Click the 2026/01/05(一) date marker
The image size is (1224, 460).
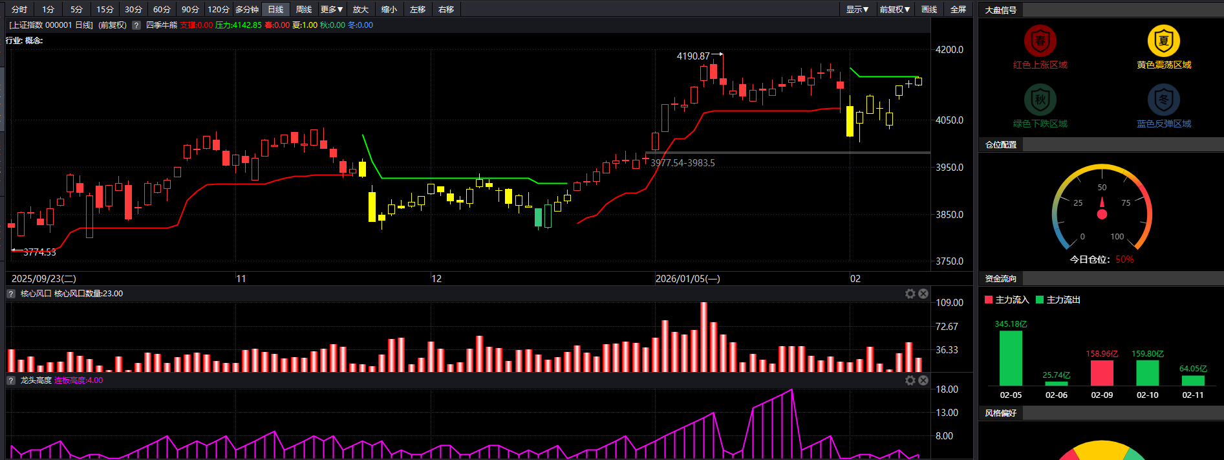[687, 278]
